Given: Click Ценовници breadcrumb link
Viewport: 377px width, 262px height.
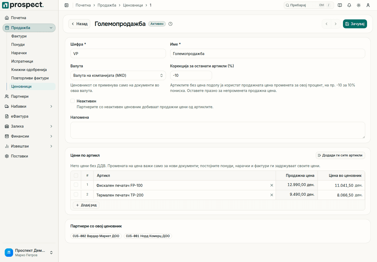Looking at the screenshot, I should coord(133,5).
